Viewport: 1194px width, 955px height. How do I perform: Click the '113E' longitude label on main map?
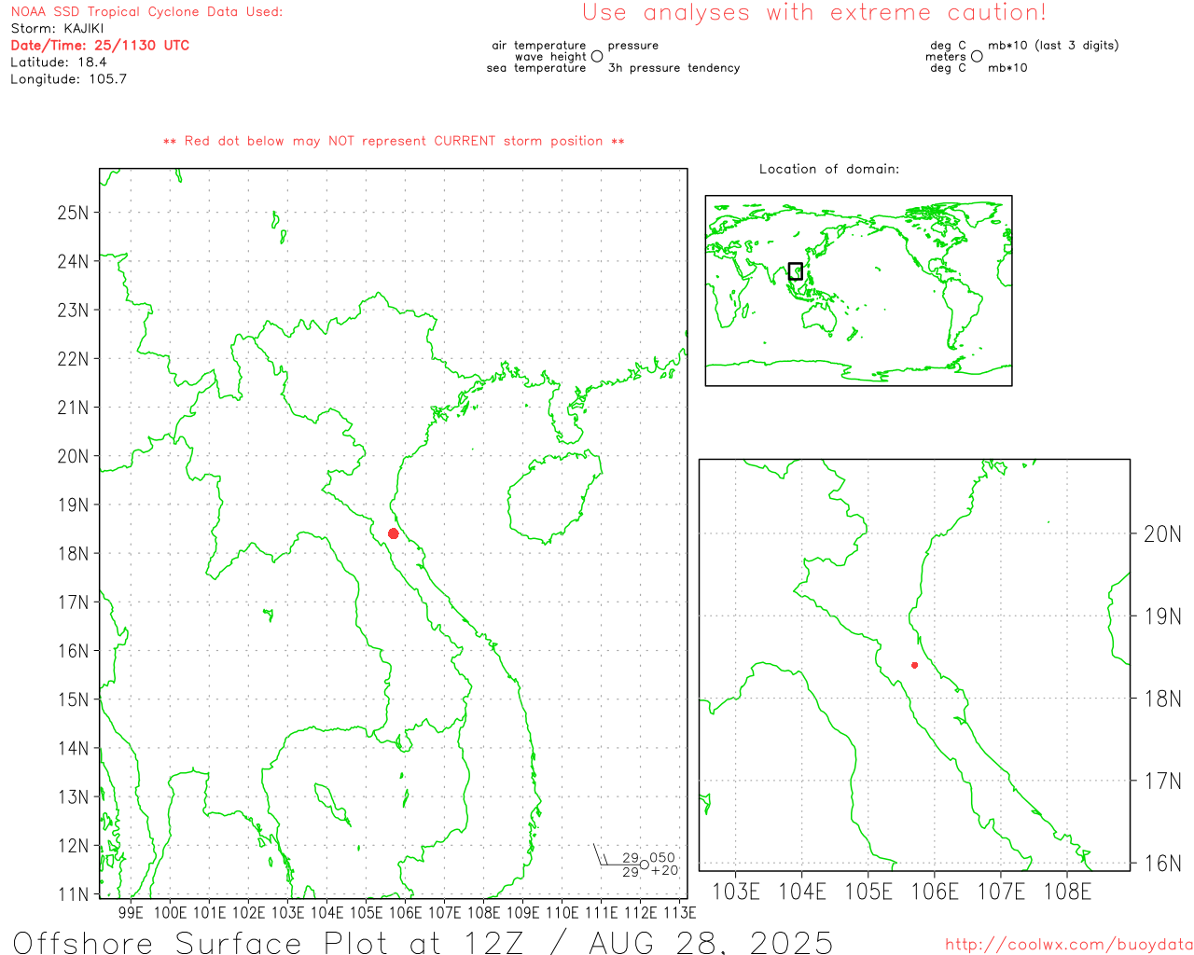[x=679, y=913]
